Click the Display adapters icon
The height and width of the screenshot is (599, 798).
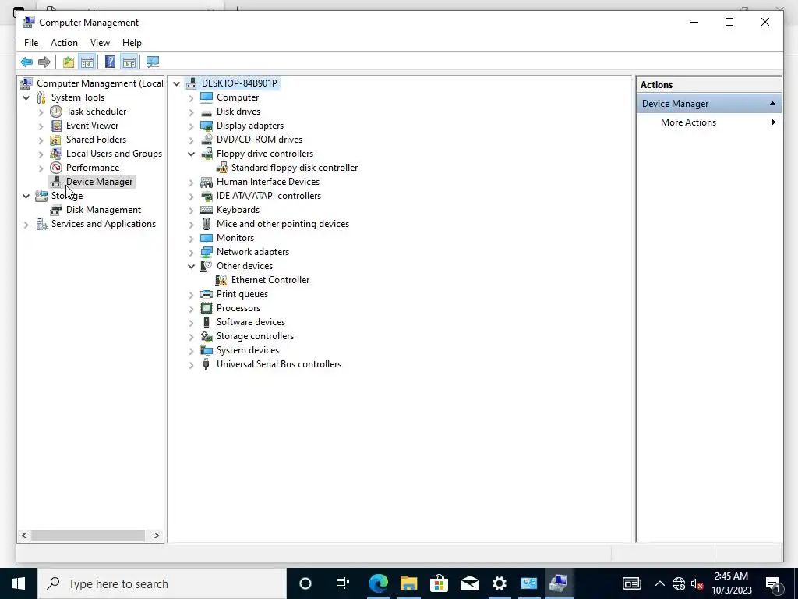tap(206, 126)
